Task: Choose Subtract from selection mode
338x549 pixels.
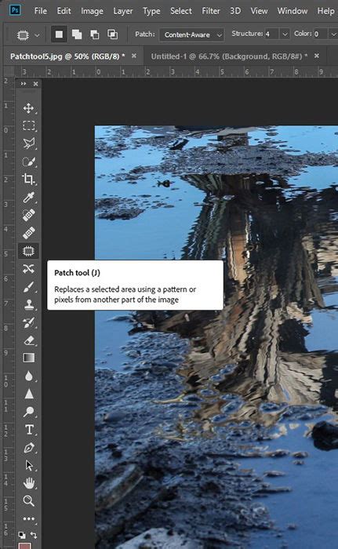Action: [95, 35]
